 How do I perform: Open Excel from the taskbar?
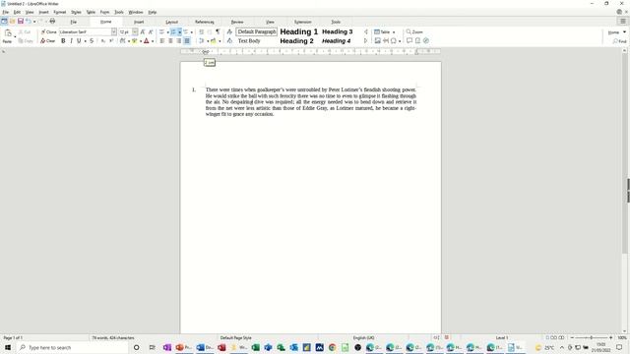pyautogui.click(x=255, y=347)
